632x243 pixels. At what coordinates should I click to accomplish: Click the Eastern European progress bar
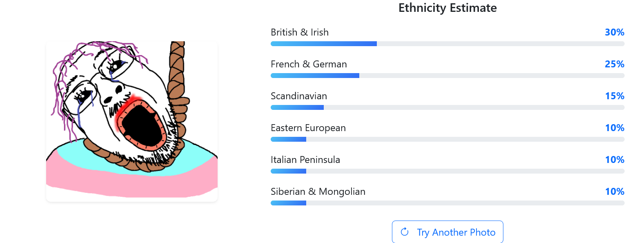tap(447, 139)
